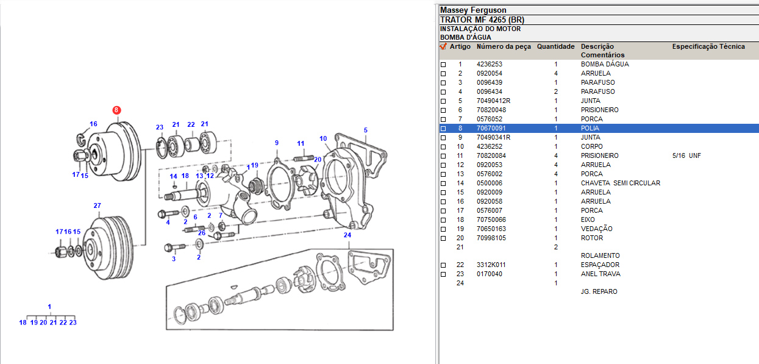Click callout 5 for the gasket in diagram
The width and height of the screenshot is (759, 364).
[366, 130]
